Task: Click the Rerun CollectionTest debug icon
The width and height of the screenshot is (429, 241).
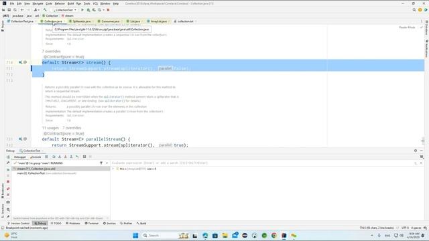Action: coord(8,157)
